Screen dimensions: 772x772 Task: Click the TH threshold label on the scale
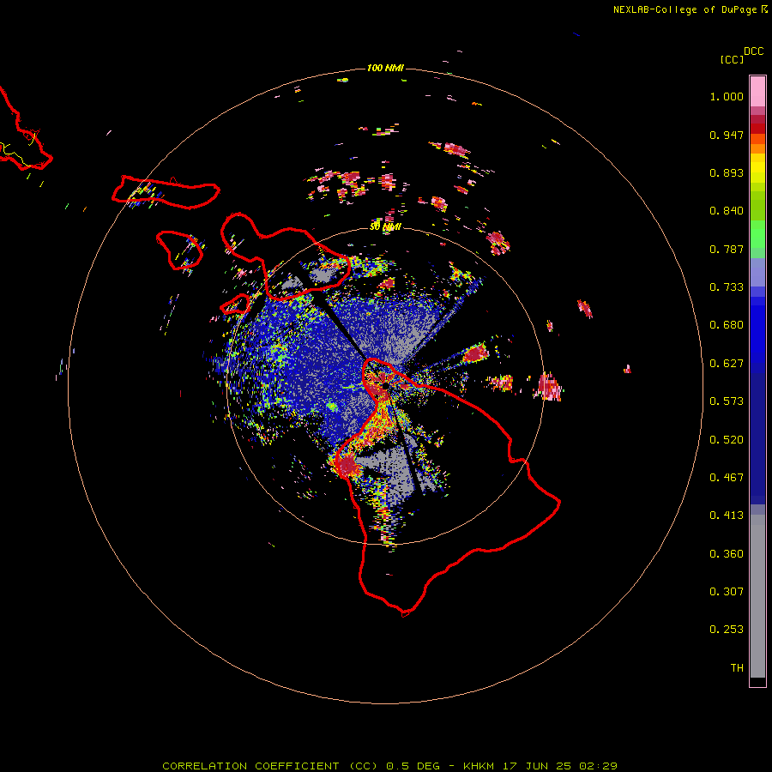click(x=737, y=668)
